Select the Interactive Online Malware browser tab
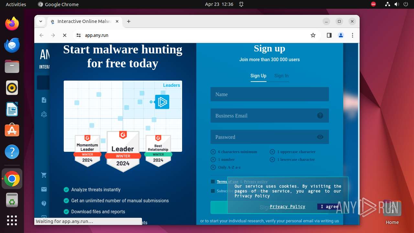414x233 pixels. coord(84,21)
